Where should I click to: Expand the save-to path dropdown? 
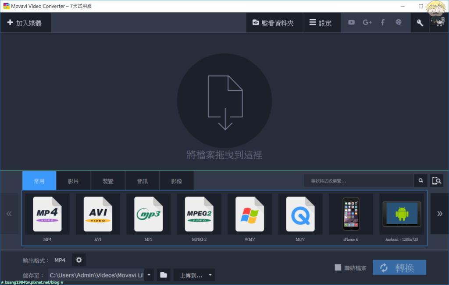tap(149, 275)
